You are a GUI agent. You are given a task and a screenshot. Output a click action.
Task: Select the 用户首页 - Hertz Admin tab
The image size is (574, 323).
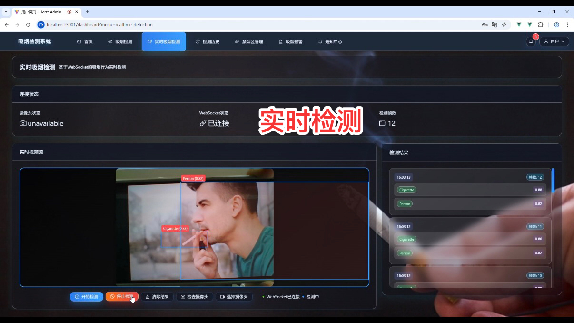coord(46,12)
